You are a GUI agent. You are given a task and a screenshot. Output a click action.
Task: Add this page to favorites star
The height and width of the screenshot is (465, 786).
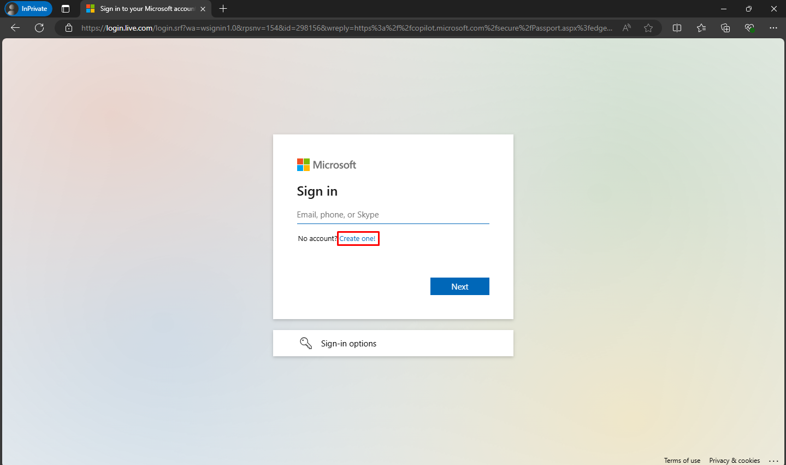[x=648, y=28]
